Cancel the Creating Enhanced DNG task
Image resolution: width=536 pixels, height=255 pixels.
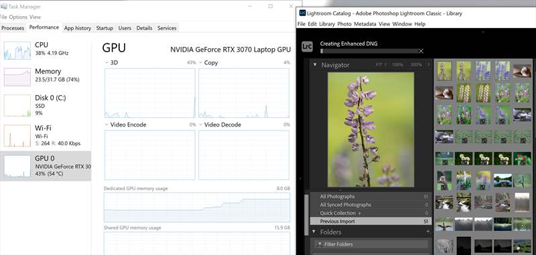tap(421, 51)
